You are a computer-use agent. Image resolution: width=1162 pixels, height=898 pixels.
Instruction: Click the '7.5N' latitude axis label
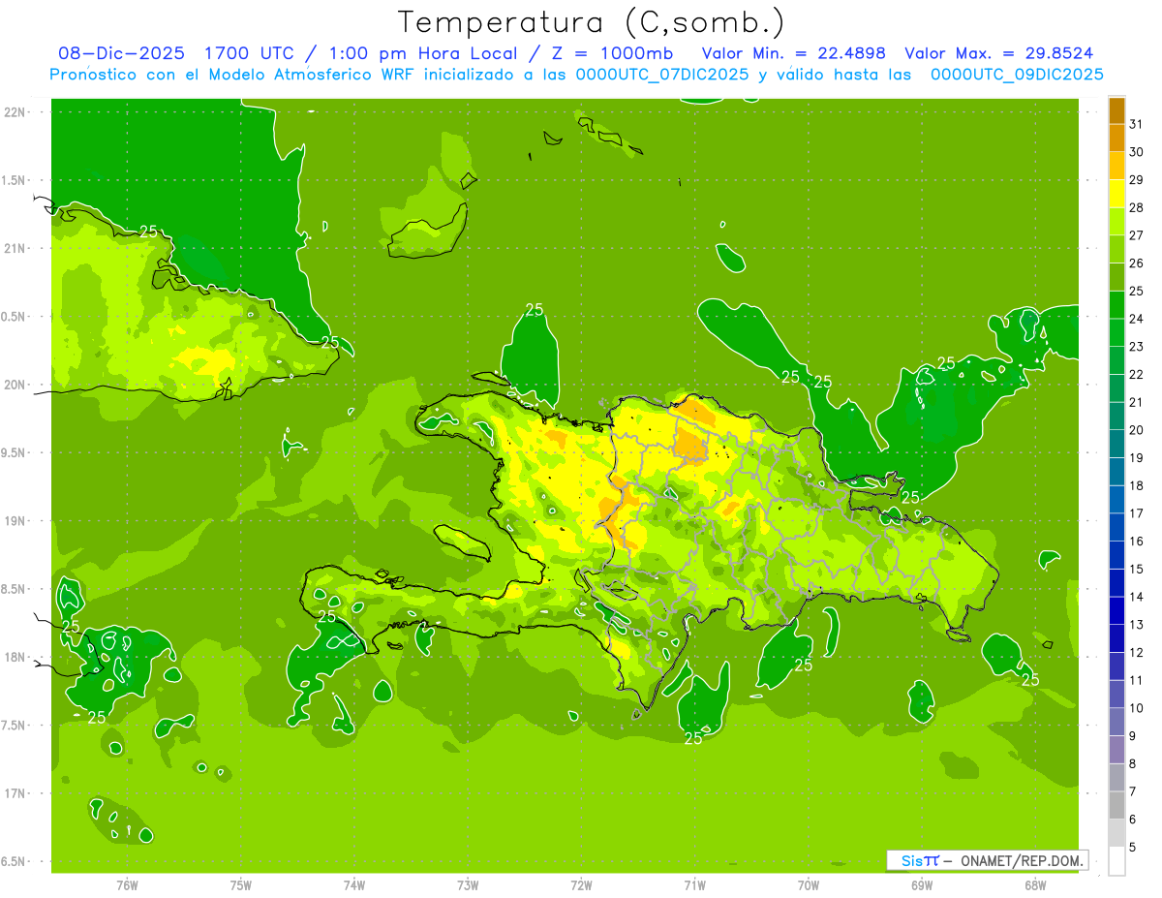pyautogui.click(x=15, y=726)
